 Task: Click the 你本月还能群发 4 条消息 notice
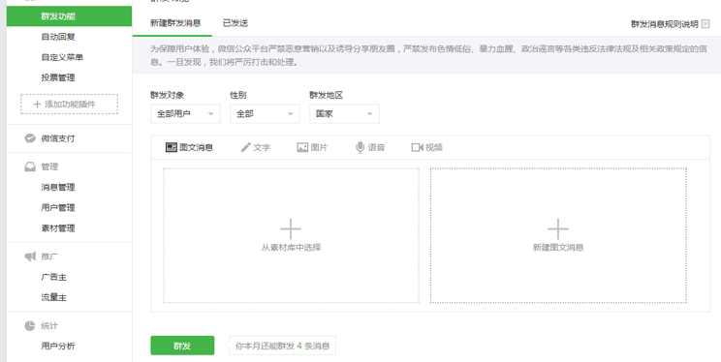coord(282,346)
